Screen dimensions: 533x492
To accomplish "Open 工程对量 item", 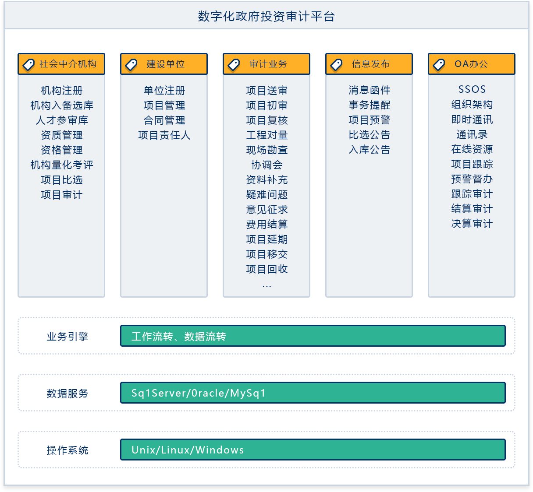I will (267, 135).
